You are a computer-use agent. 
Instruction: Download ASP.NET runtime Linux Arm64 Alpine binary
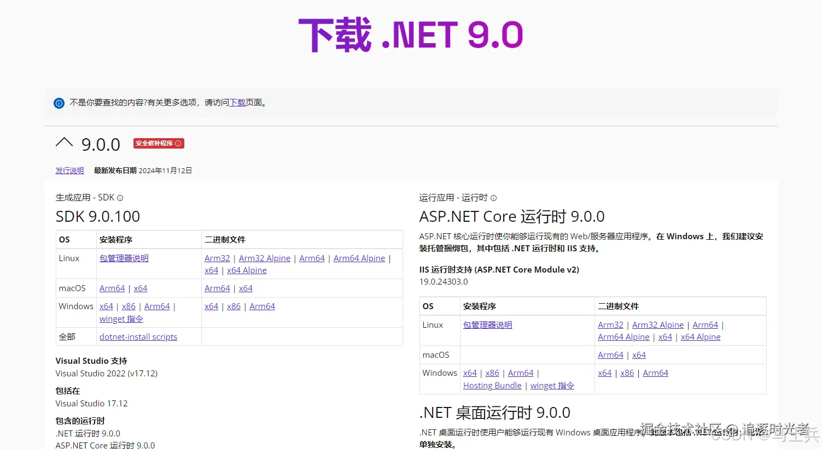tap(623, 337)
